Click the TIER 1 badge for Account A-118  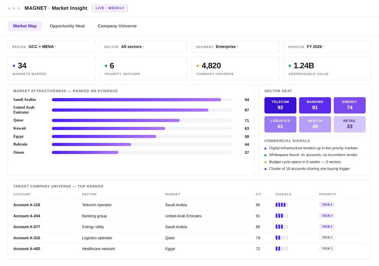click(x=327, y=205)
